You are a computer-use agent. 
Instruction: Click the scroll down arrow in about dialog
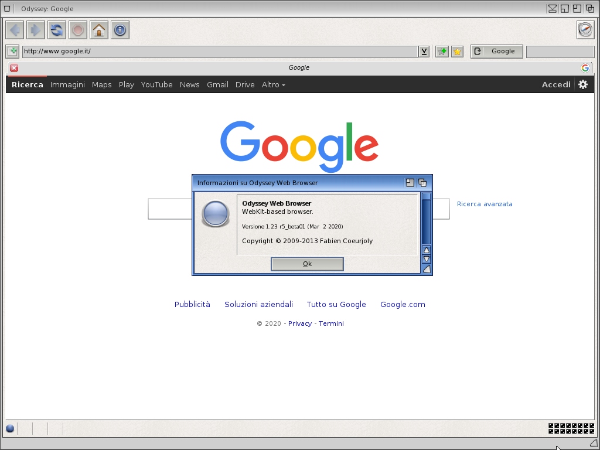pos(427,259)
